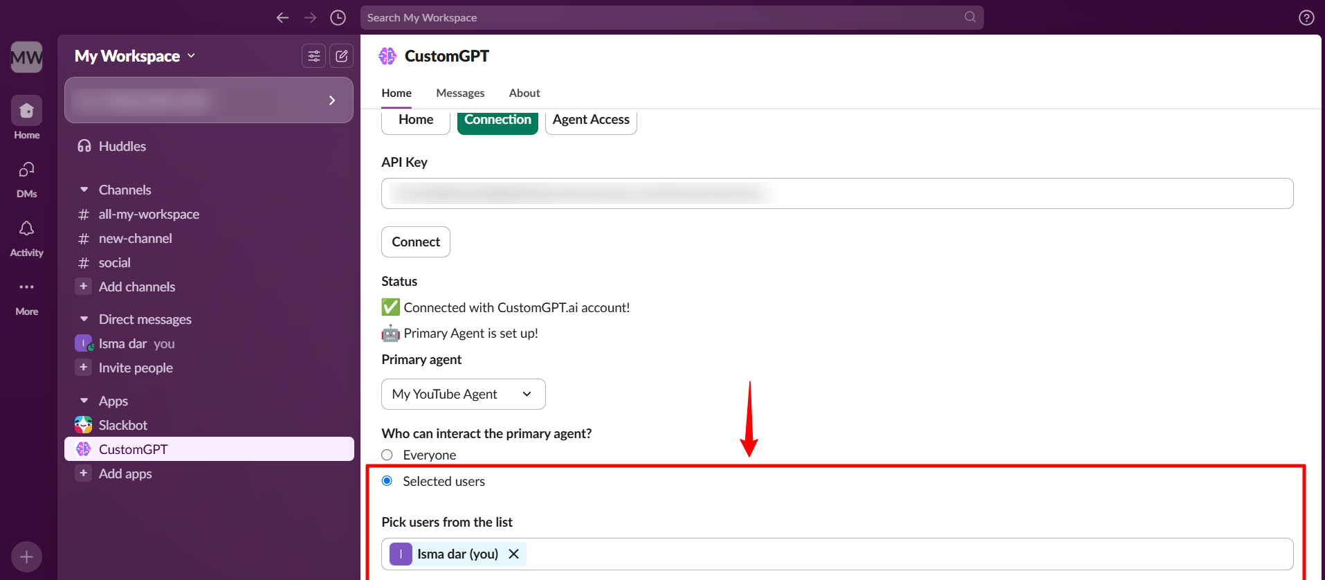The width and height of the screenshot is (1325, 580).
Task: Collapse the Apps section
Action: (84, 401)
